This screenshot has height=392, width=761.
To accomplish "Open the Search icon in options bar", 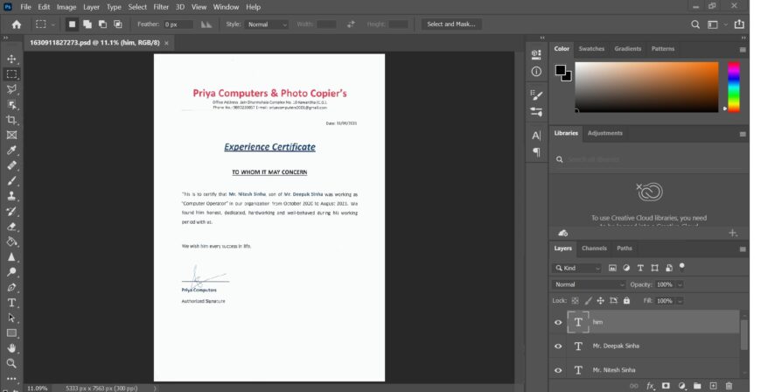I will pyautogui.click(x=695, y=24).
